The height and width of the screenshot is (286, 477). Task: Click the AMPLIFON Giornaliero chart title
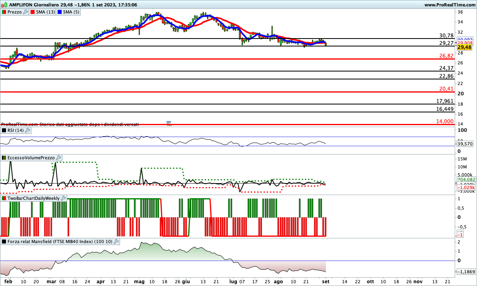click(x=35, y=5)
